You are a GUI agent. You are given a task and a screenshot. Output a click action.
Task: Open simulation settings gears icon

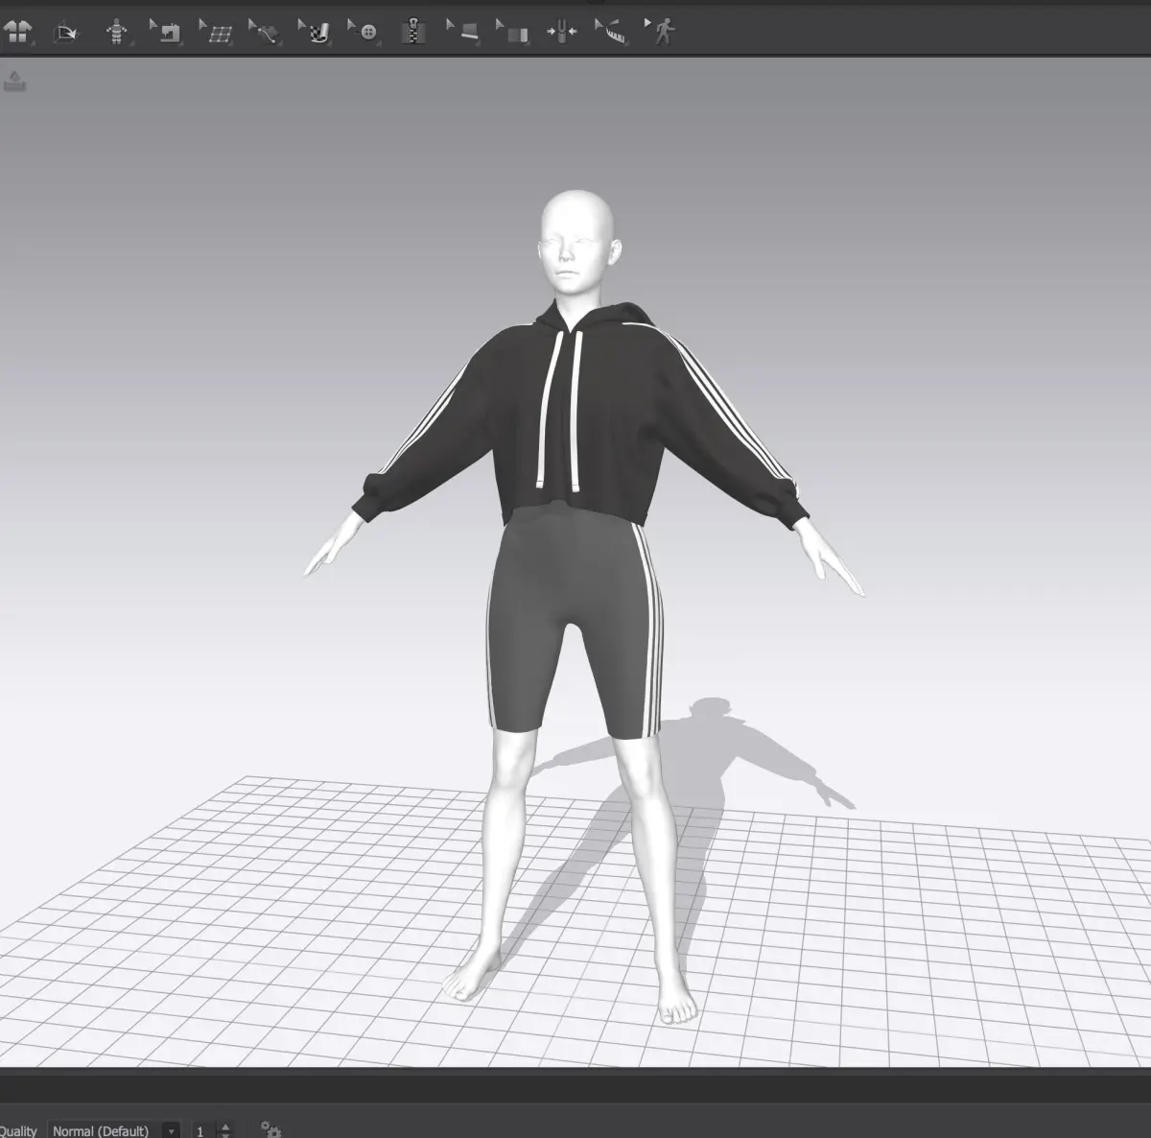[270, 1129]
